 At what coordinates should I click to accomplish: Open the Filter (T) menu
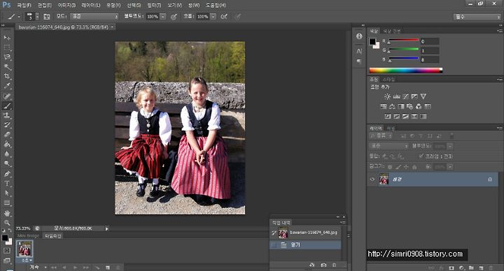[x=154, y=5]
